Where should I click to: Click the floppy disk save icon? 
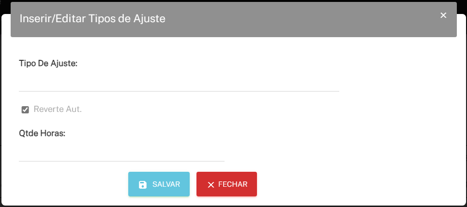click(143, 184)
